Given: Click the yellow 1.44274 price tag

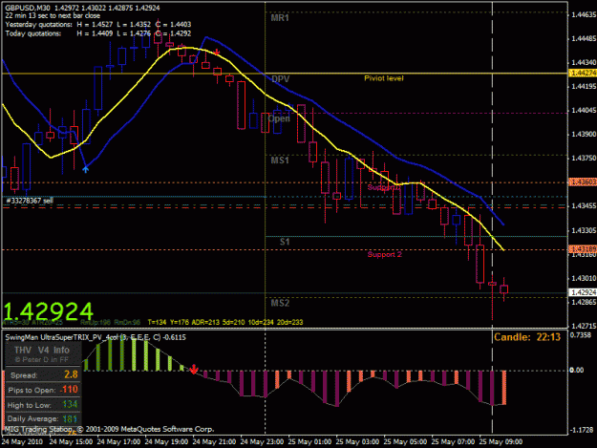Looking at the screenshot, I should pyautogui.click(x=583, y=74).
